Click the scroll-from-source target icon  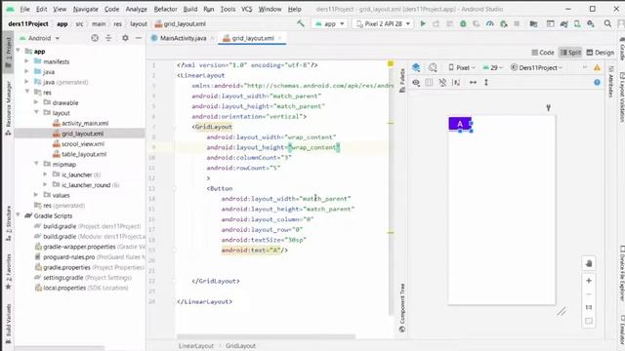point(95,38)
